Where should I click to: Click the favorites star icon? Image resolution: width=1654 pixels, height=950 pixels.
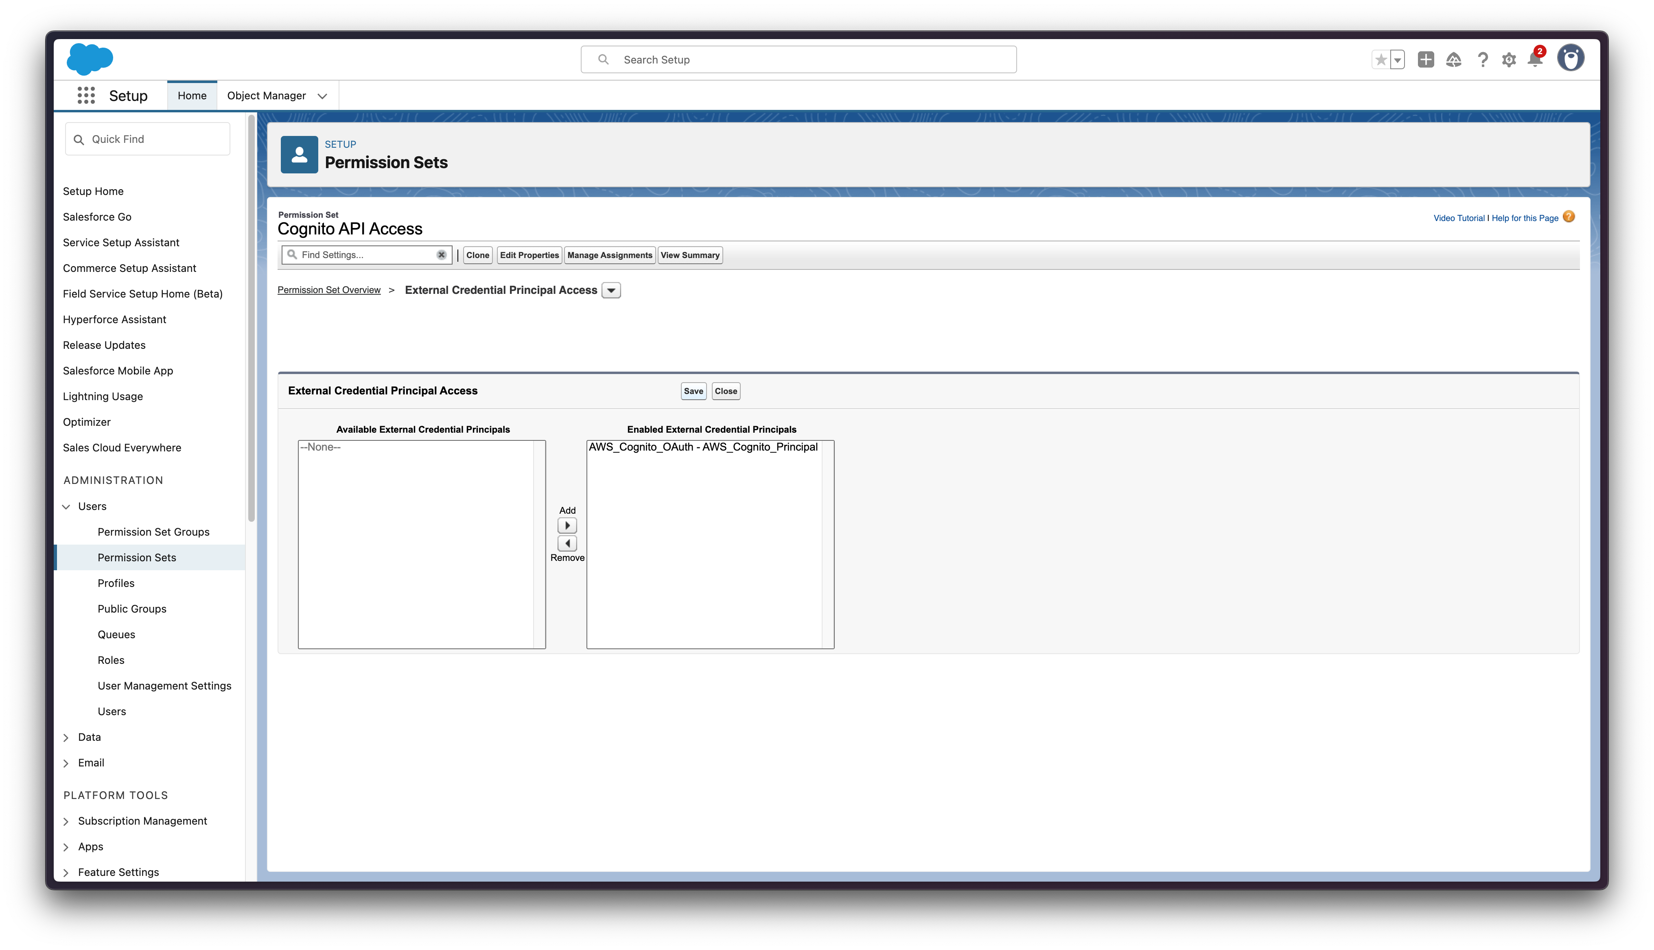[x=1381, y=60]
